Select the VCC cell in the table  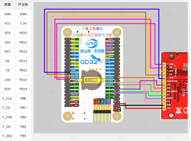tap(7, 23)
